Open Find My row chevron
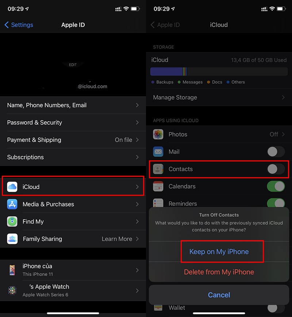The image size is (292, 317). coord(137,221)
